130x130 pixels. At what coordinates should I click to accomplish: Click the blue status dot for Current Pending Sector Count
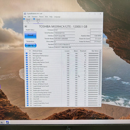(27, 92)
